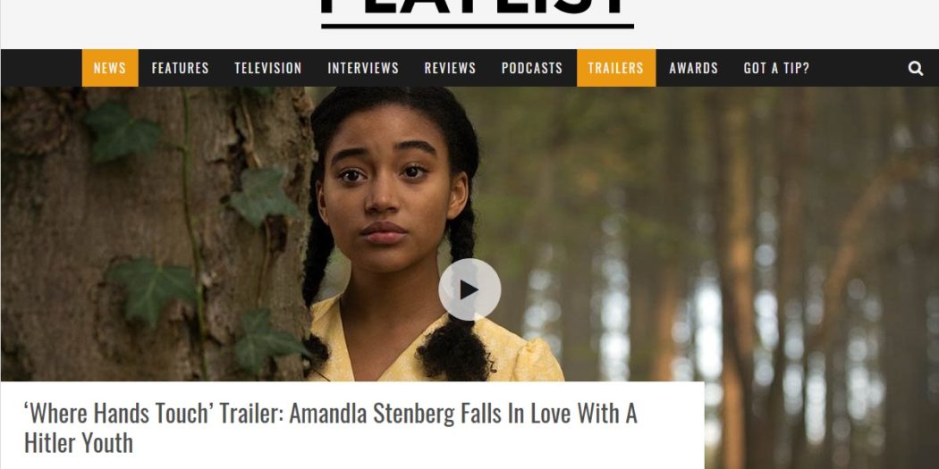The image size is (939, 469).
Task: Open the 'Where Hands Touch' Trailer headline
Action: click(331, 428)
